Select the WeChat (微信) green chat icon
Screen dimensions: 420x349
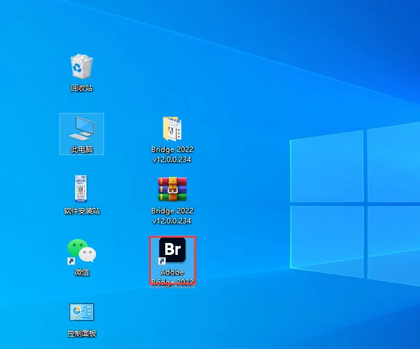pyautogui.click(x=82, y=251)
